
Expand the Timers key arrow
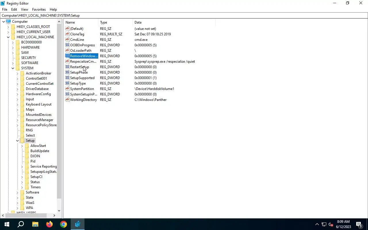(x=22, y=187)
